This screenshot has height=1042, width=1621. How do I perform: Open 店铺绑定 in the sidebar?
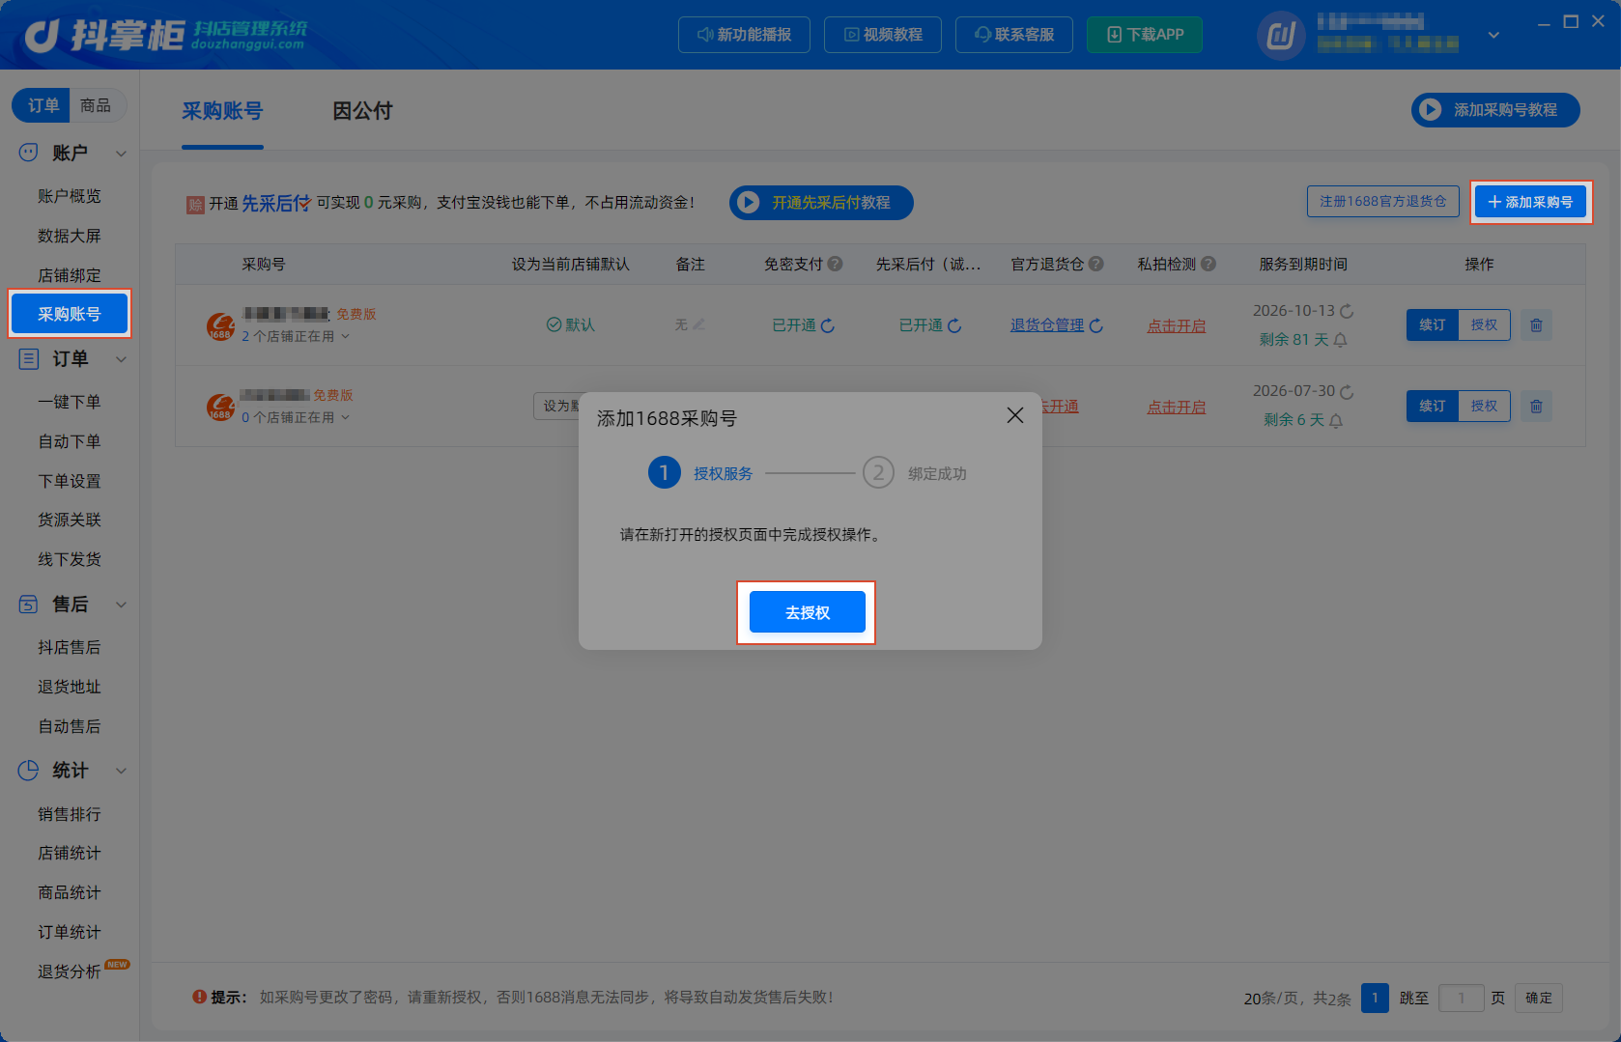point(70,275)
